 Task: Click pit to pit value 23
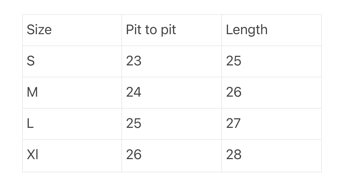click(134, 61)
